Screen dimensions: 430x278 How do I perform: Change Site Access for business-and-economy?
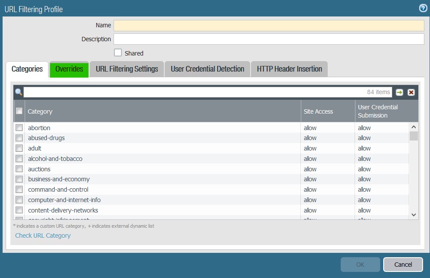310,179
